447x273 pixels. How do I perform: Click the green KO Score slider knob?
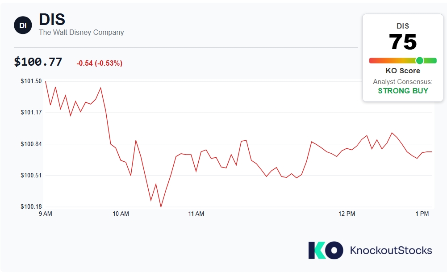[x=420, y=60]
